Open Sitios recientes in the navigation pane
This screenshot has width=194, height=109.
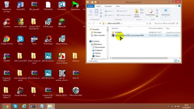point(99,35)
